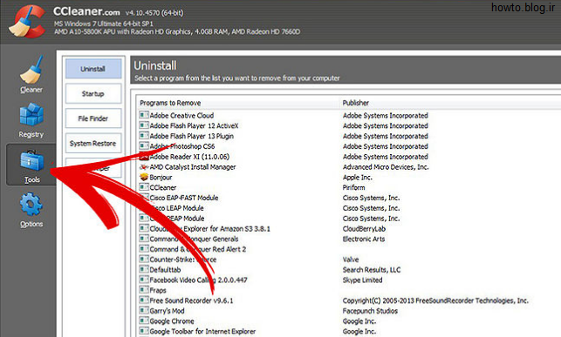Sort by Programs to Remove column header
Viewport: 561px width, 337px height.
point(170,103)
